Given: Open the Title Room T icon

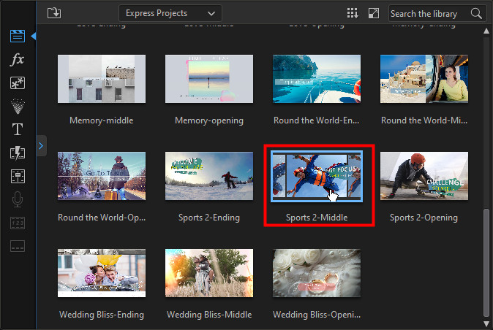Looking at the screenshot, I should tap(18, 129).
